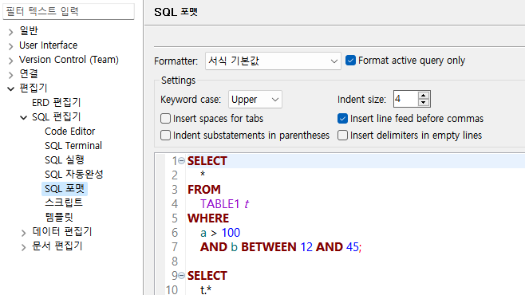Select 데이터 편집기 tree item
Screen dimensions: 525x295
click(62, 231)
